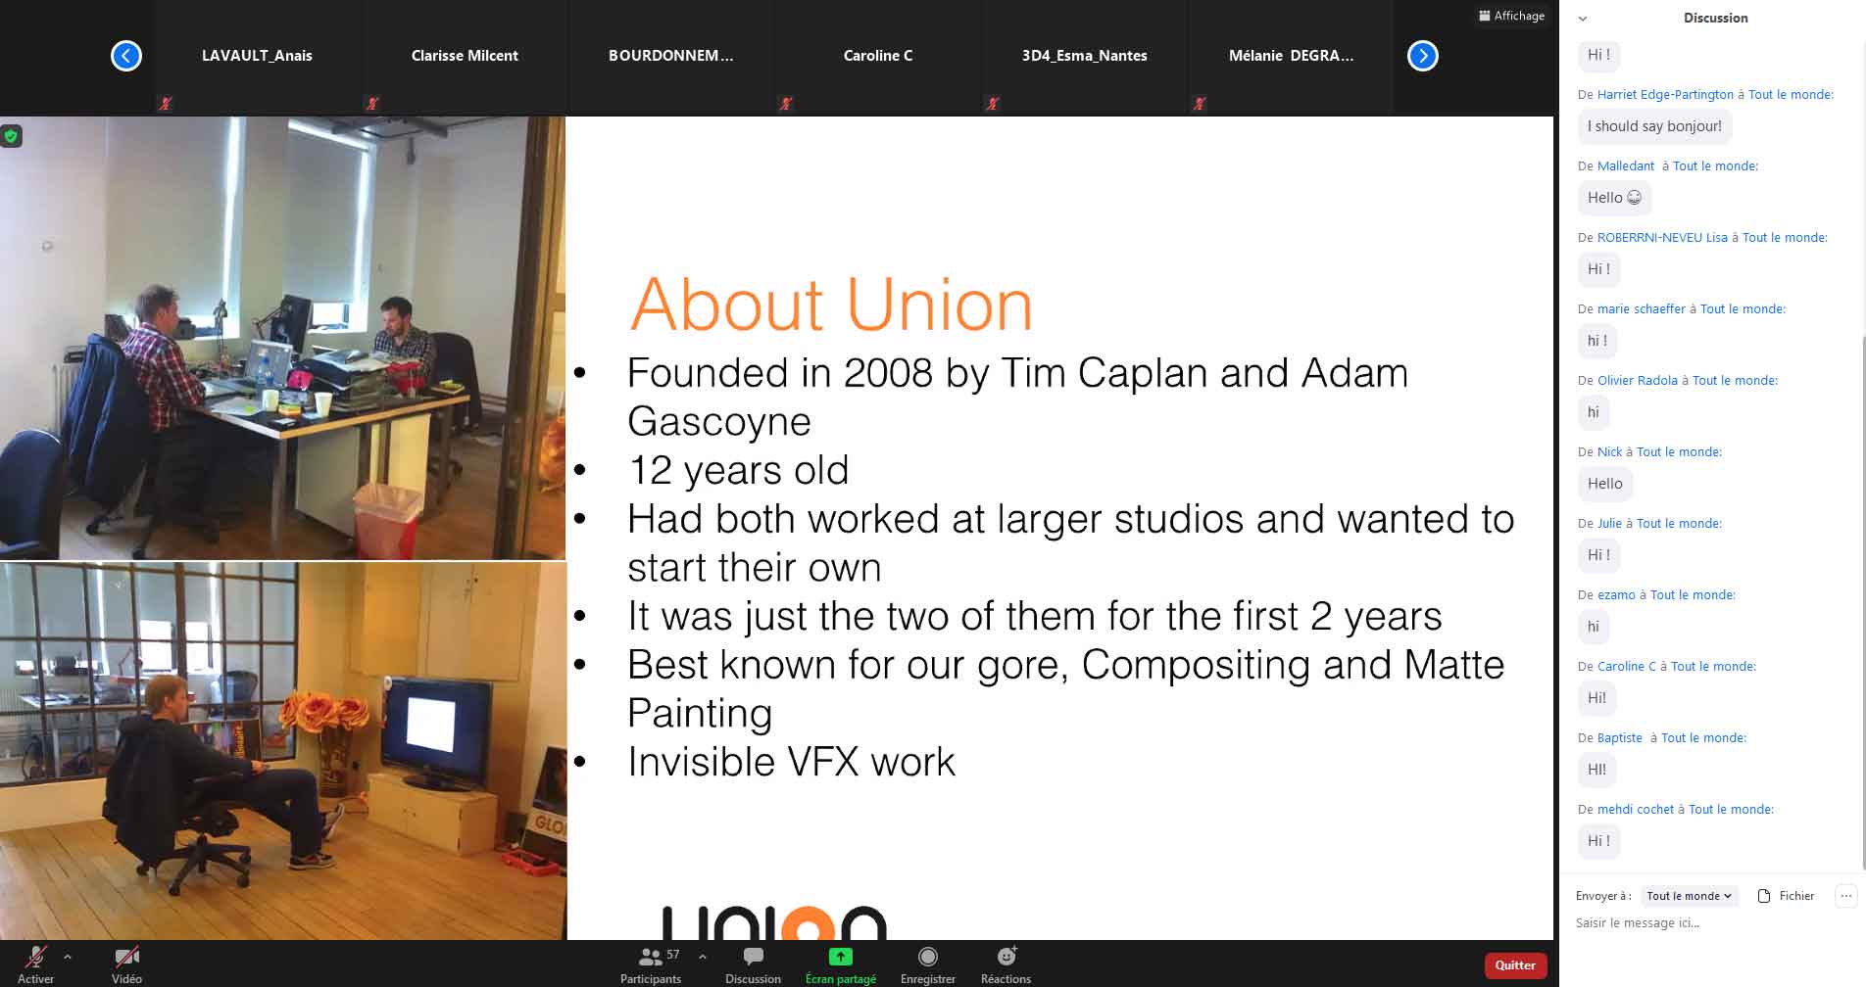Select Caroline C participant tile
Image resolution: width=1866 pixels, height=987 pixels.
coord(877,57)
